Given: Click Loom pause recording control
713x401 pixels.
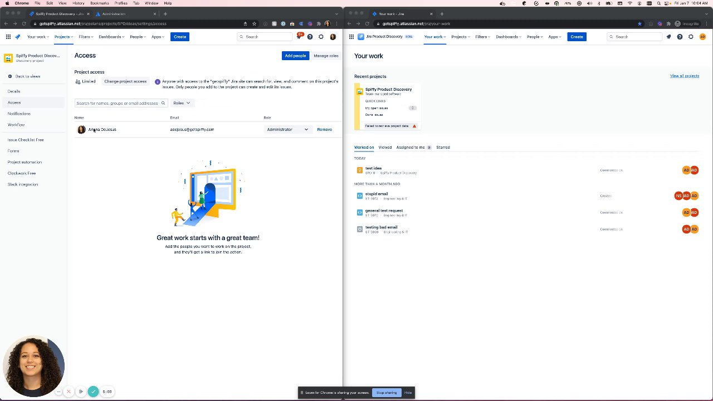Looking at the screenshot, I should pos(81,392).
